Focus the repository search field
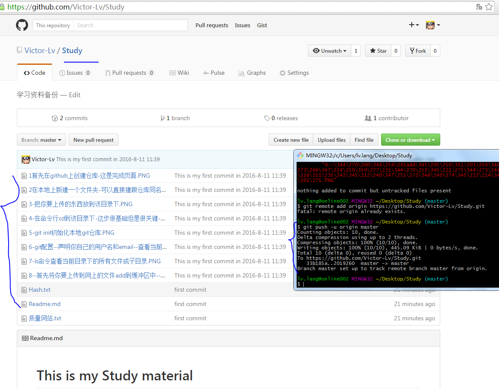Viewport: 499px width, 389px height. click(130, 25)
